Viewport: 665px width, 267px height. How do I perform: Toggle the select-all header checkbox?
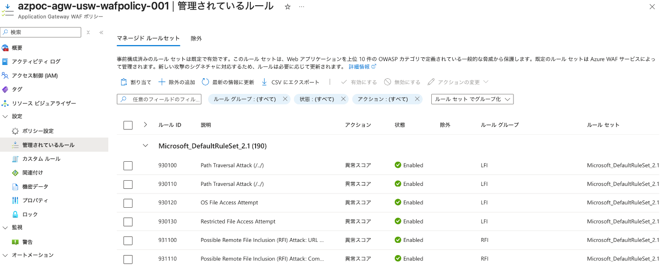pos(128,125)
